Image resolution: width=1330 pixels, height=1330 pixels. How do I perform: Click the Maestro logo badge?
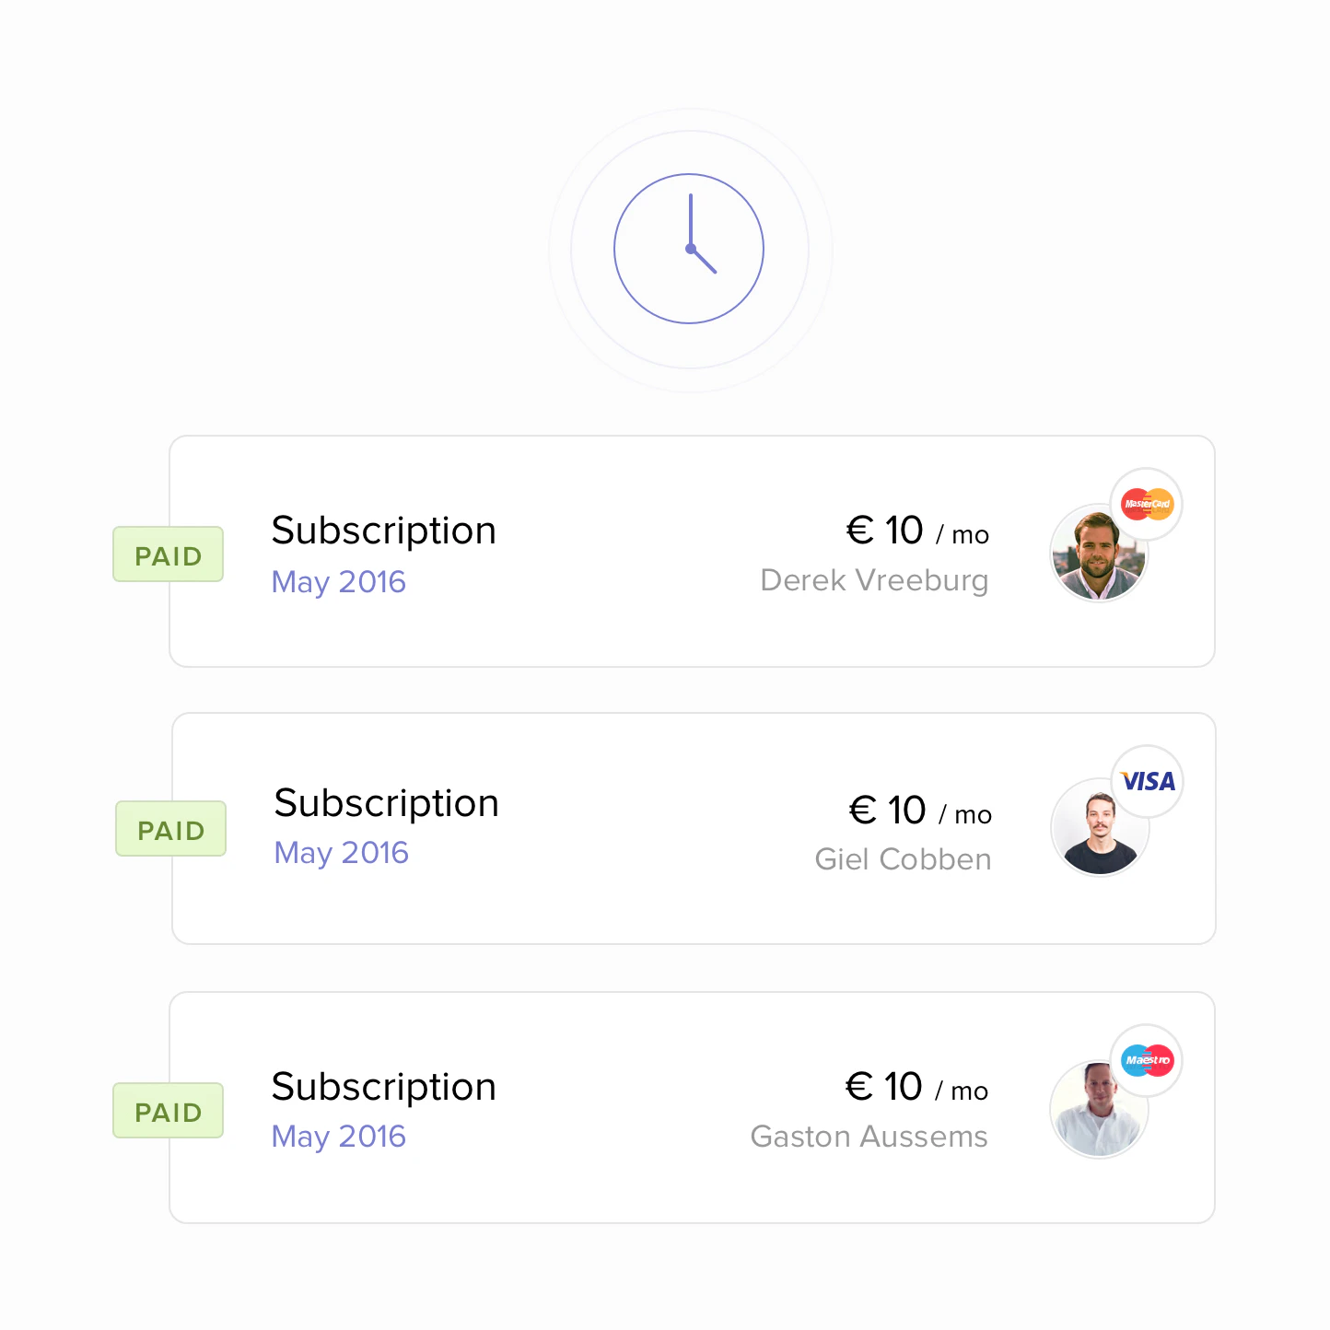[1147, 1060]
